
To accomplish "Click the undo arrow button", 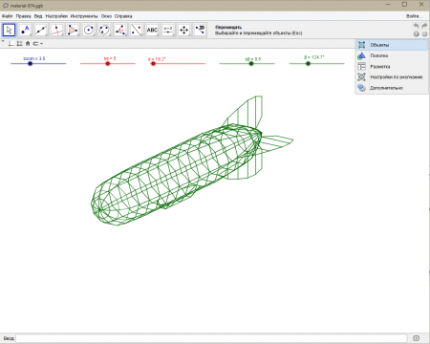I will click(x=416, y=26).
